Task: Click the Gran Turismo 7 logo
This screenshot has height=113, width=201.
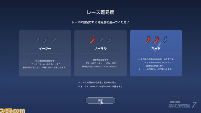Action: tap(182, 105)
